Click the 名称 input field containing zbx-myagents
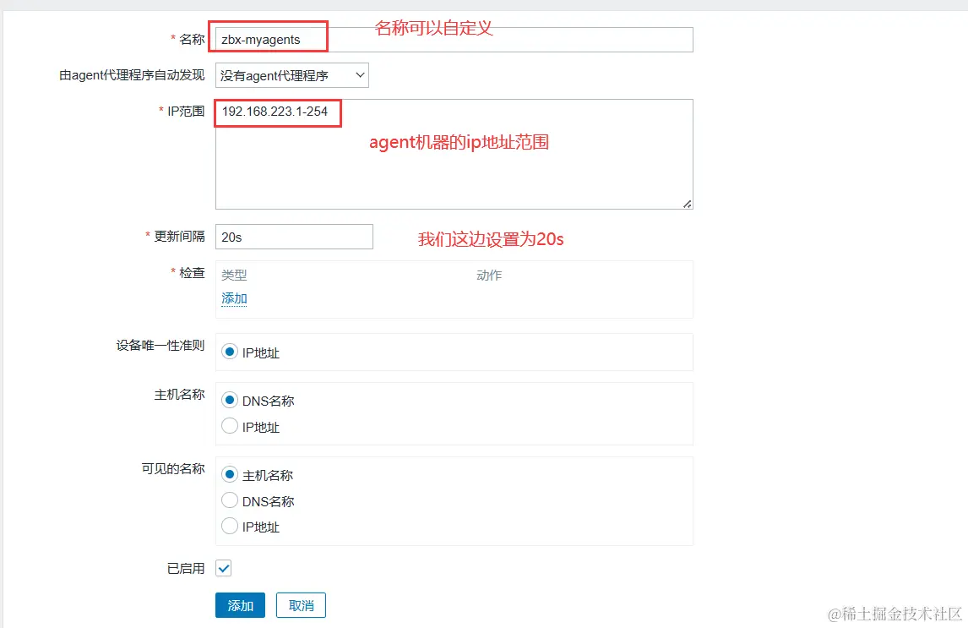The image size is (968, 628). tap(454, 40)
